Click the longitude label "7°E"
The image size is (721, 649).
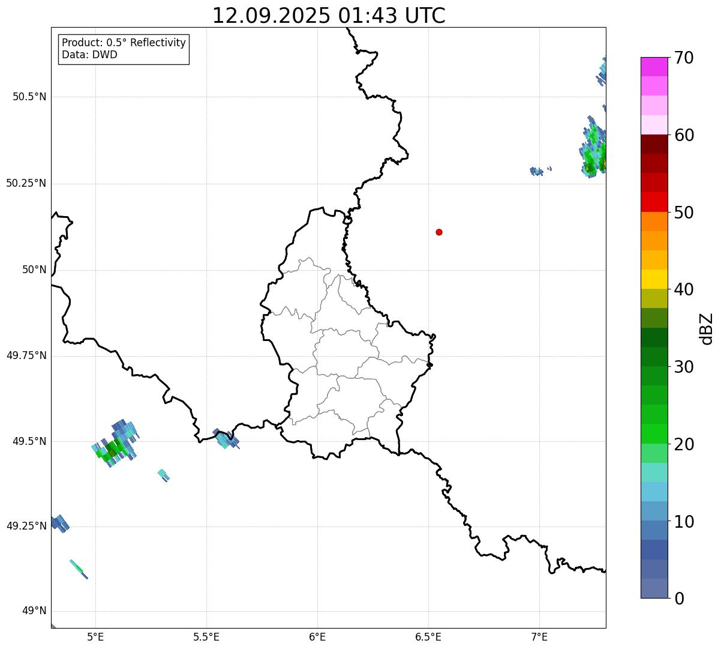[x=539, y=636]
